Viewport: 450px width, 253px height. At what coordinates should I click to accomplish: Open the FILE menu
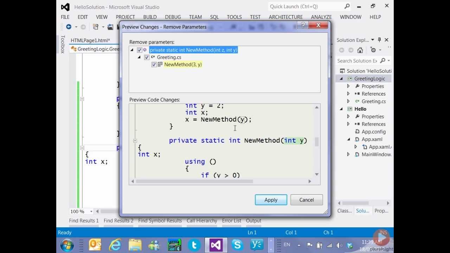65,17
